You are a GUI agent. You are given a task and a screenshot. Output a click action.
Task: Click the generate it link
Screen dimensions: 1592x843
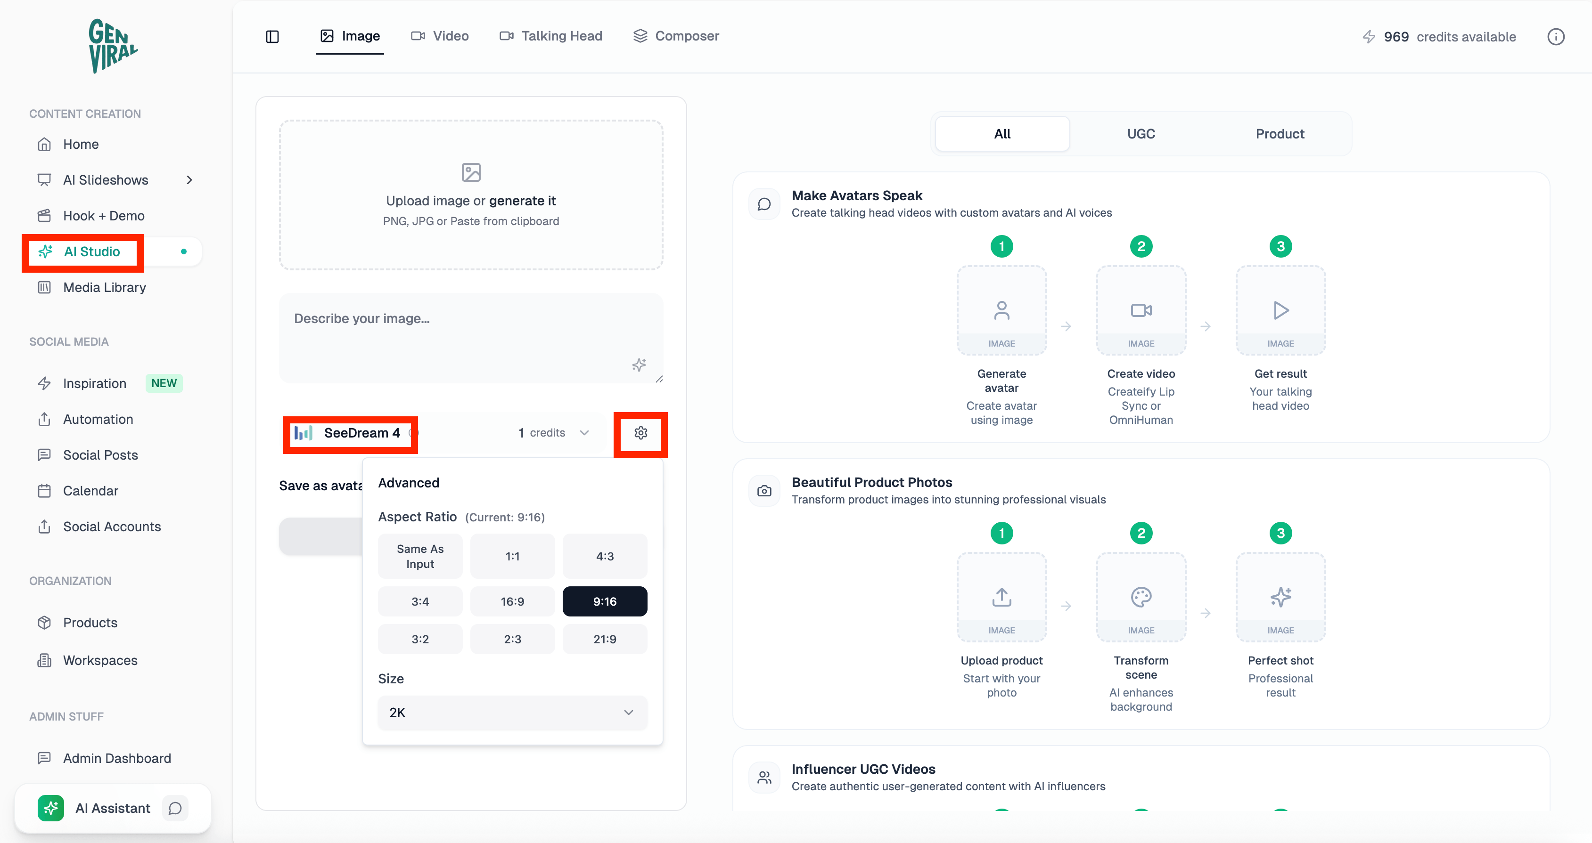522,201
